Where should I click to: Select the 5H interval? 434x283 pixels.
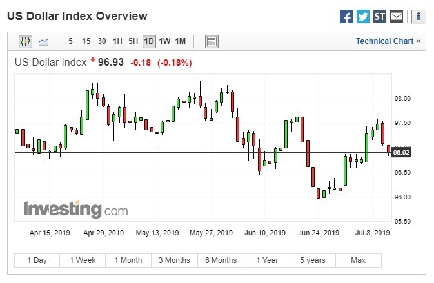(133, 41)
